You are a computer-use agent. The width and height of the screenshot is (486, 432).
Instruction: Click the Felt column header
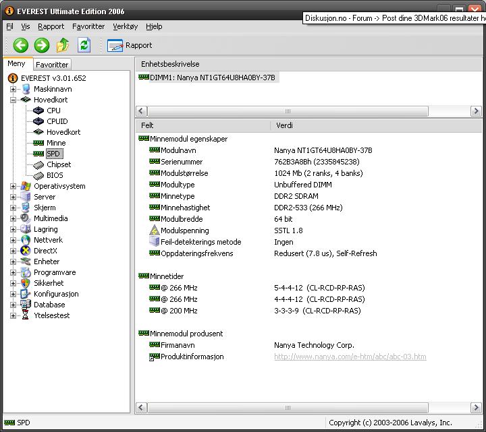click(x=202, y=125)
